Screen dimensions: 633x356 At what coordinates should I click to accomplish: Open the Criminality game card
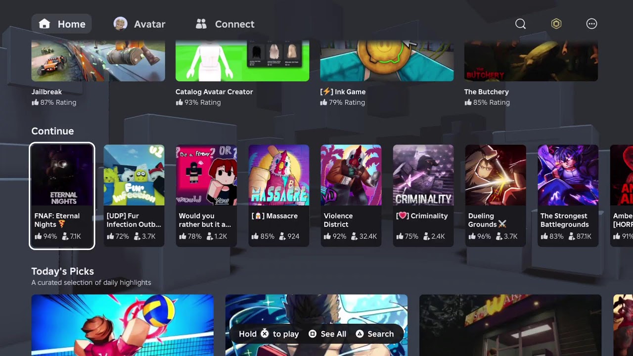click(423, 196)
